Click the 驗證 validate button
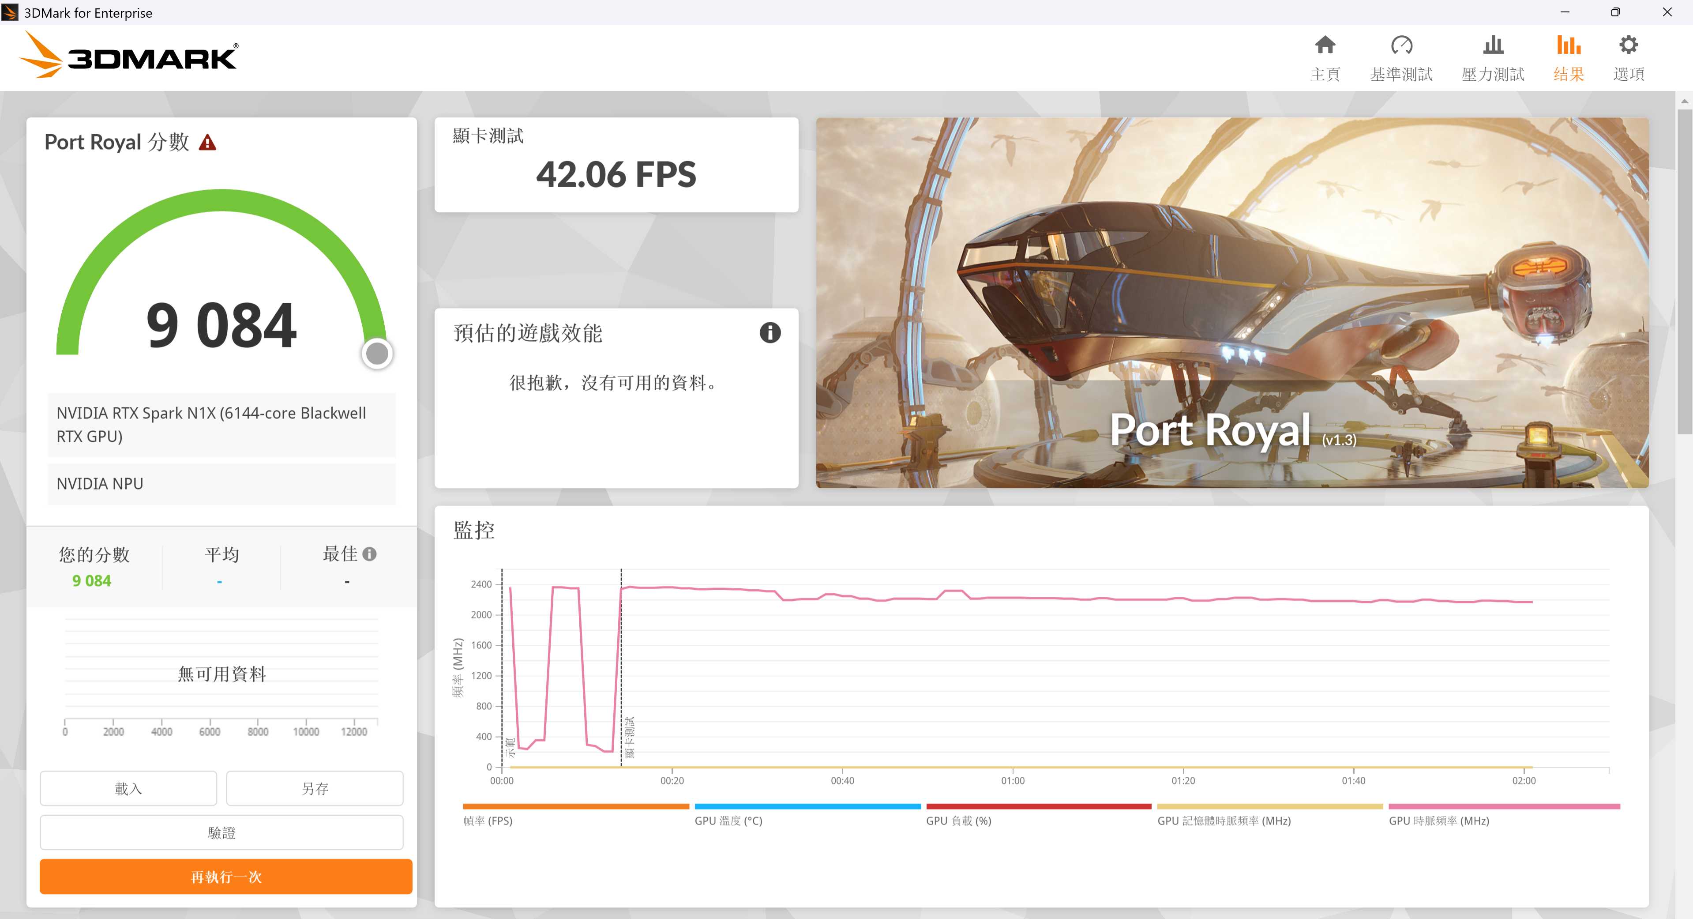Viewport: 1693px width, 919px height. [221, 832]
